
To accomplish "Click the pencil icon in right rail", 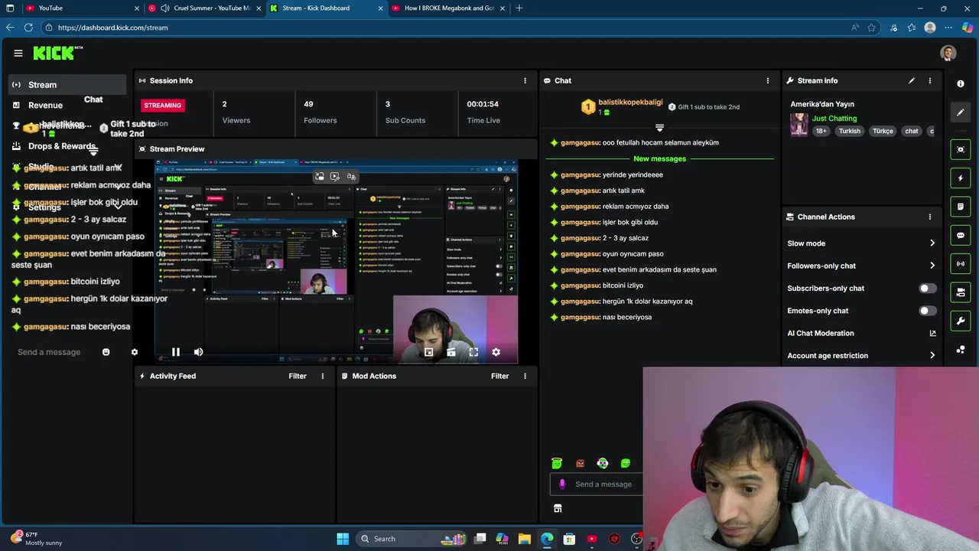I will (961, 112).
